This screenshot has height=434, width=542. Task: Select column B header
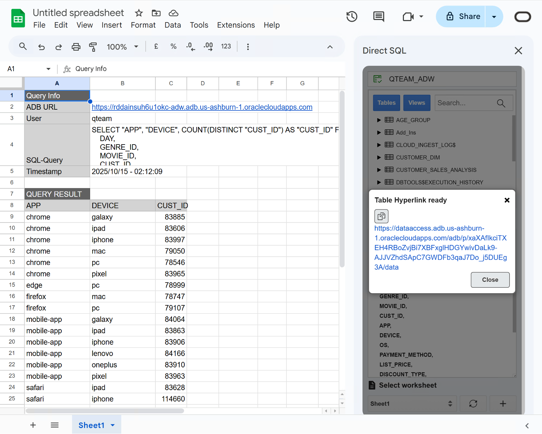(123, 83)
